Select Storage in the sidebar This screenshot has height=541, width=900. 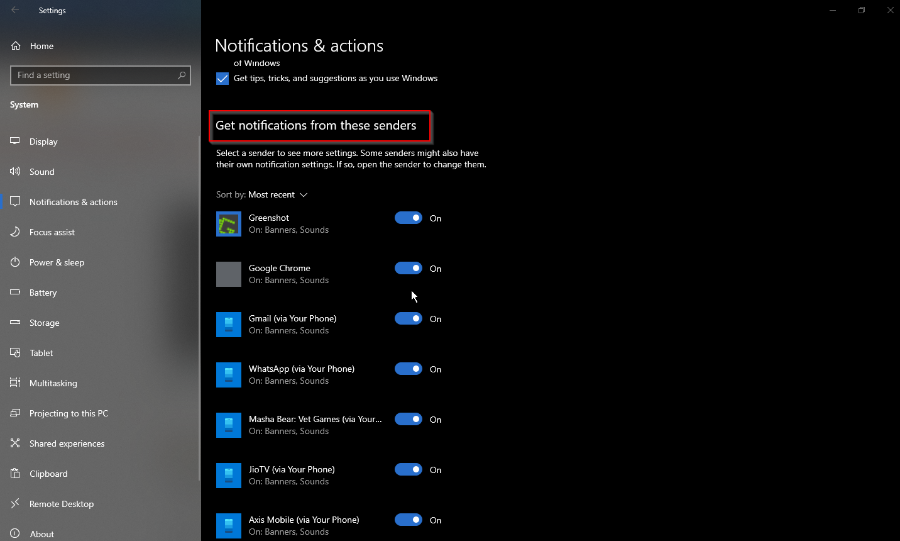[101, 323]
